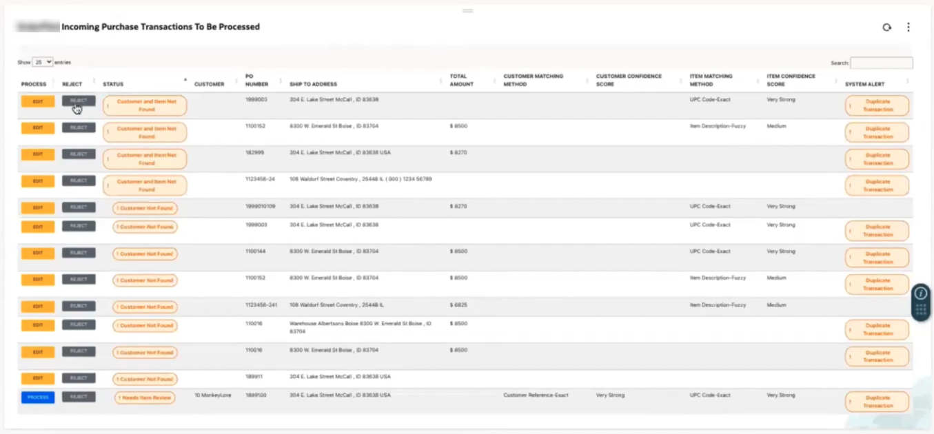934x434 pixels.
Task: Reject the PO 1999010109 transaction
Action: 79,207
